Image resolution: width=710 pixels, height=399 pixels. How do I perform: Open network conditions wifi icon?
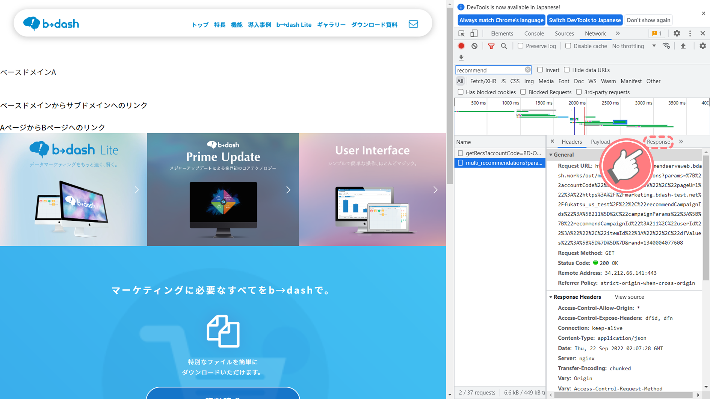click(x=666, y=46)
